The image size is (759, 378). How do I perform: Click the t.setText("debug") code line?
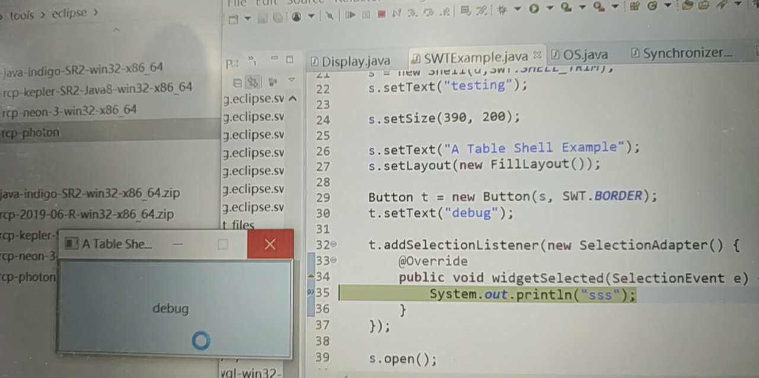coord(441,212)
